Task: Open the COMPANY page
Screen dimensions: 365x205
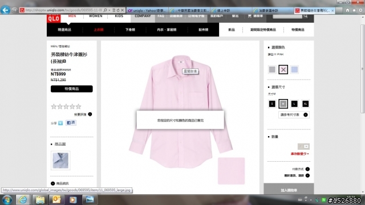Action: click(x=143, y=16)
